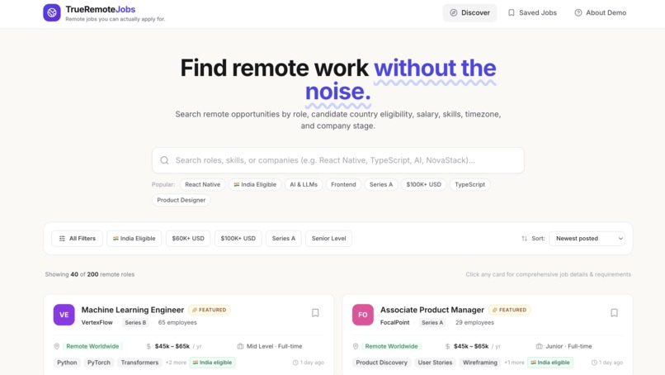
Task: Click the Wireframing skill tag
Action: click(479, 363)
